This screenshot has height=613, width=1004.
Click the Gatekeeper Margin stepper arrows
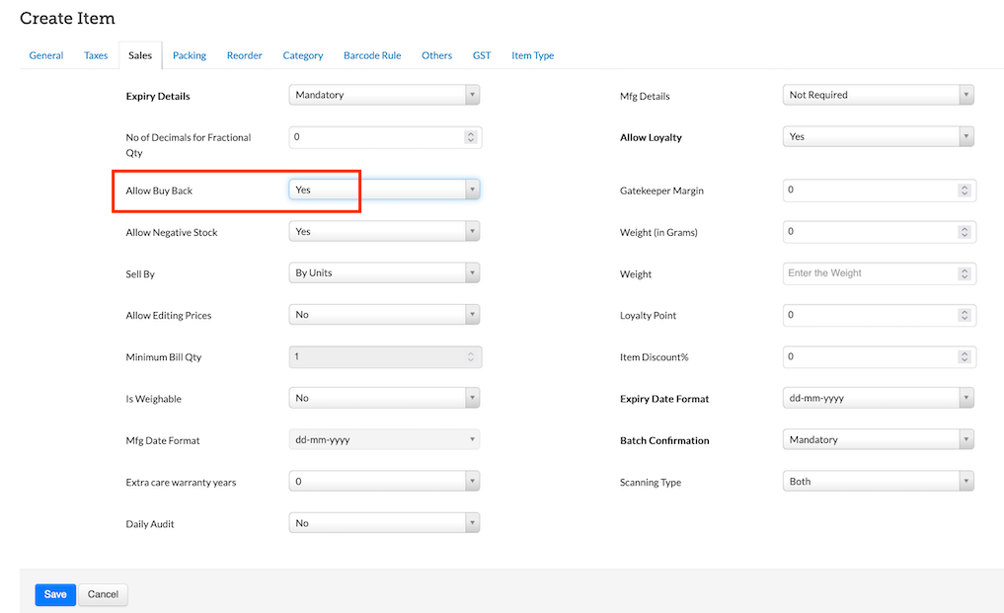pos(965,191)
